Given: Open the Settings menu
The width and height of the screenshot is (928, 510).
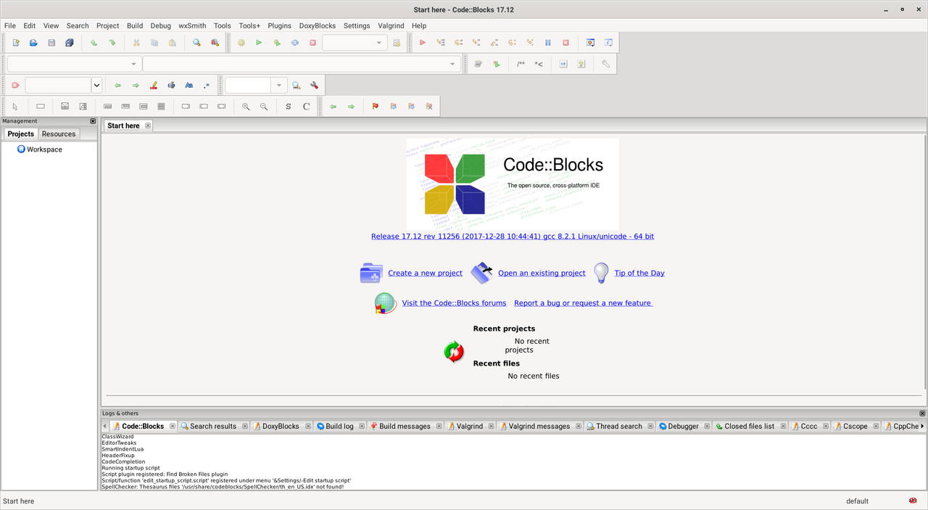Looking at the screenshot, I should 357,25.
